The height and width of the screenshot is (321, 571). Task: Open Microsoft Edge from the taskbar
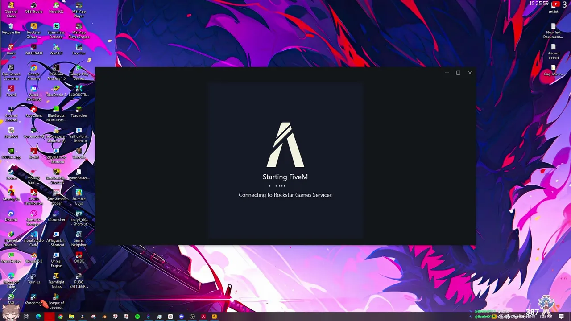tap(38, 317)
